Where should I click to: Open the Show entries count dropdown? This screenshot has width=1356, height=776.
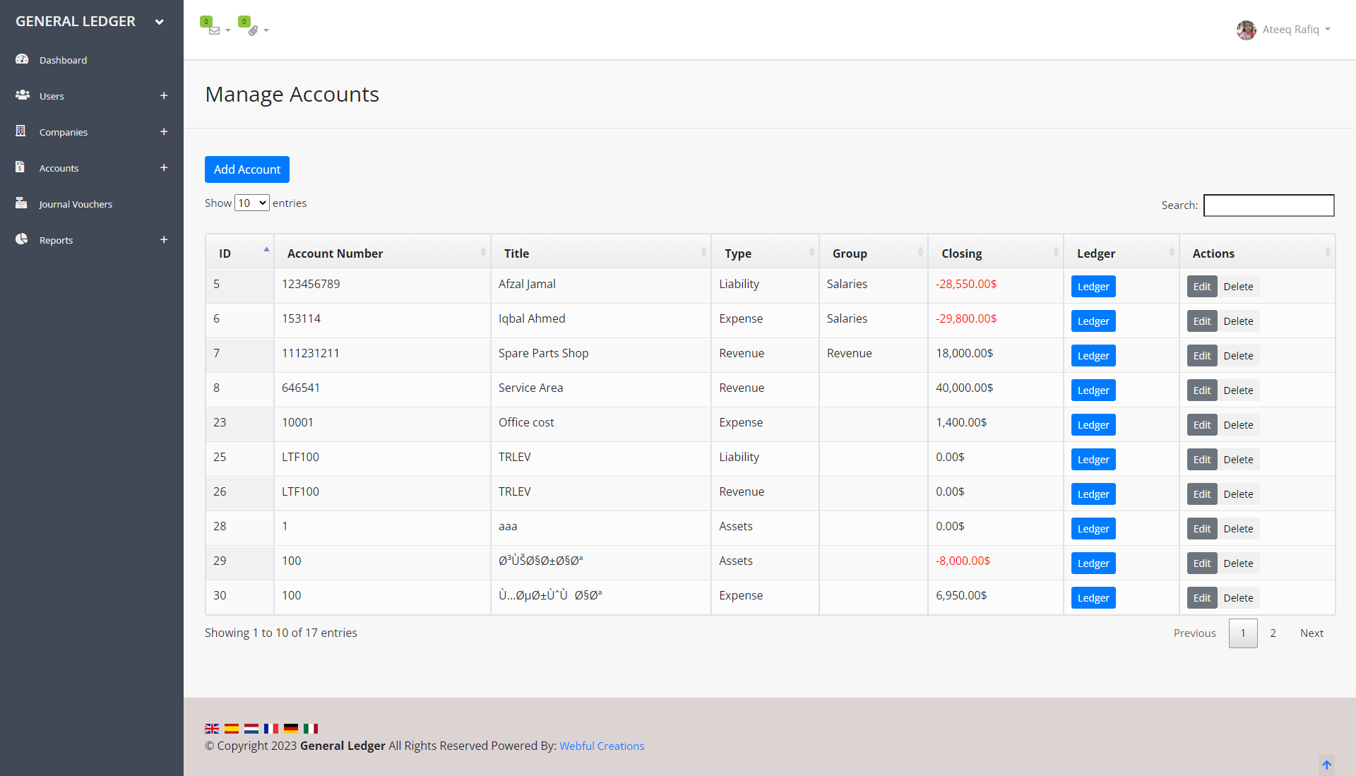[x=251, y=203]
